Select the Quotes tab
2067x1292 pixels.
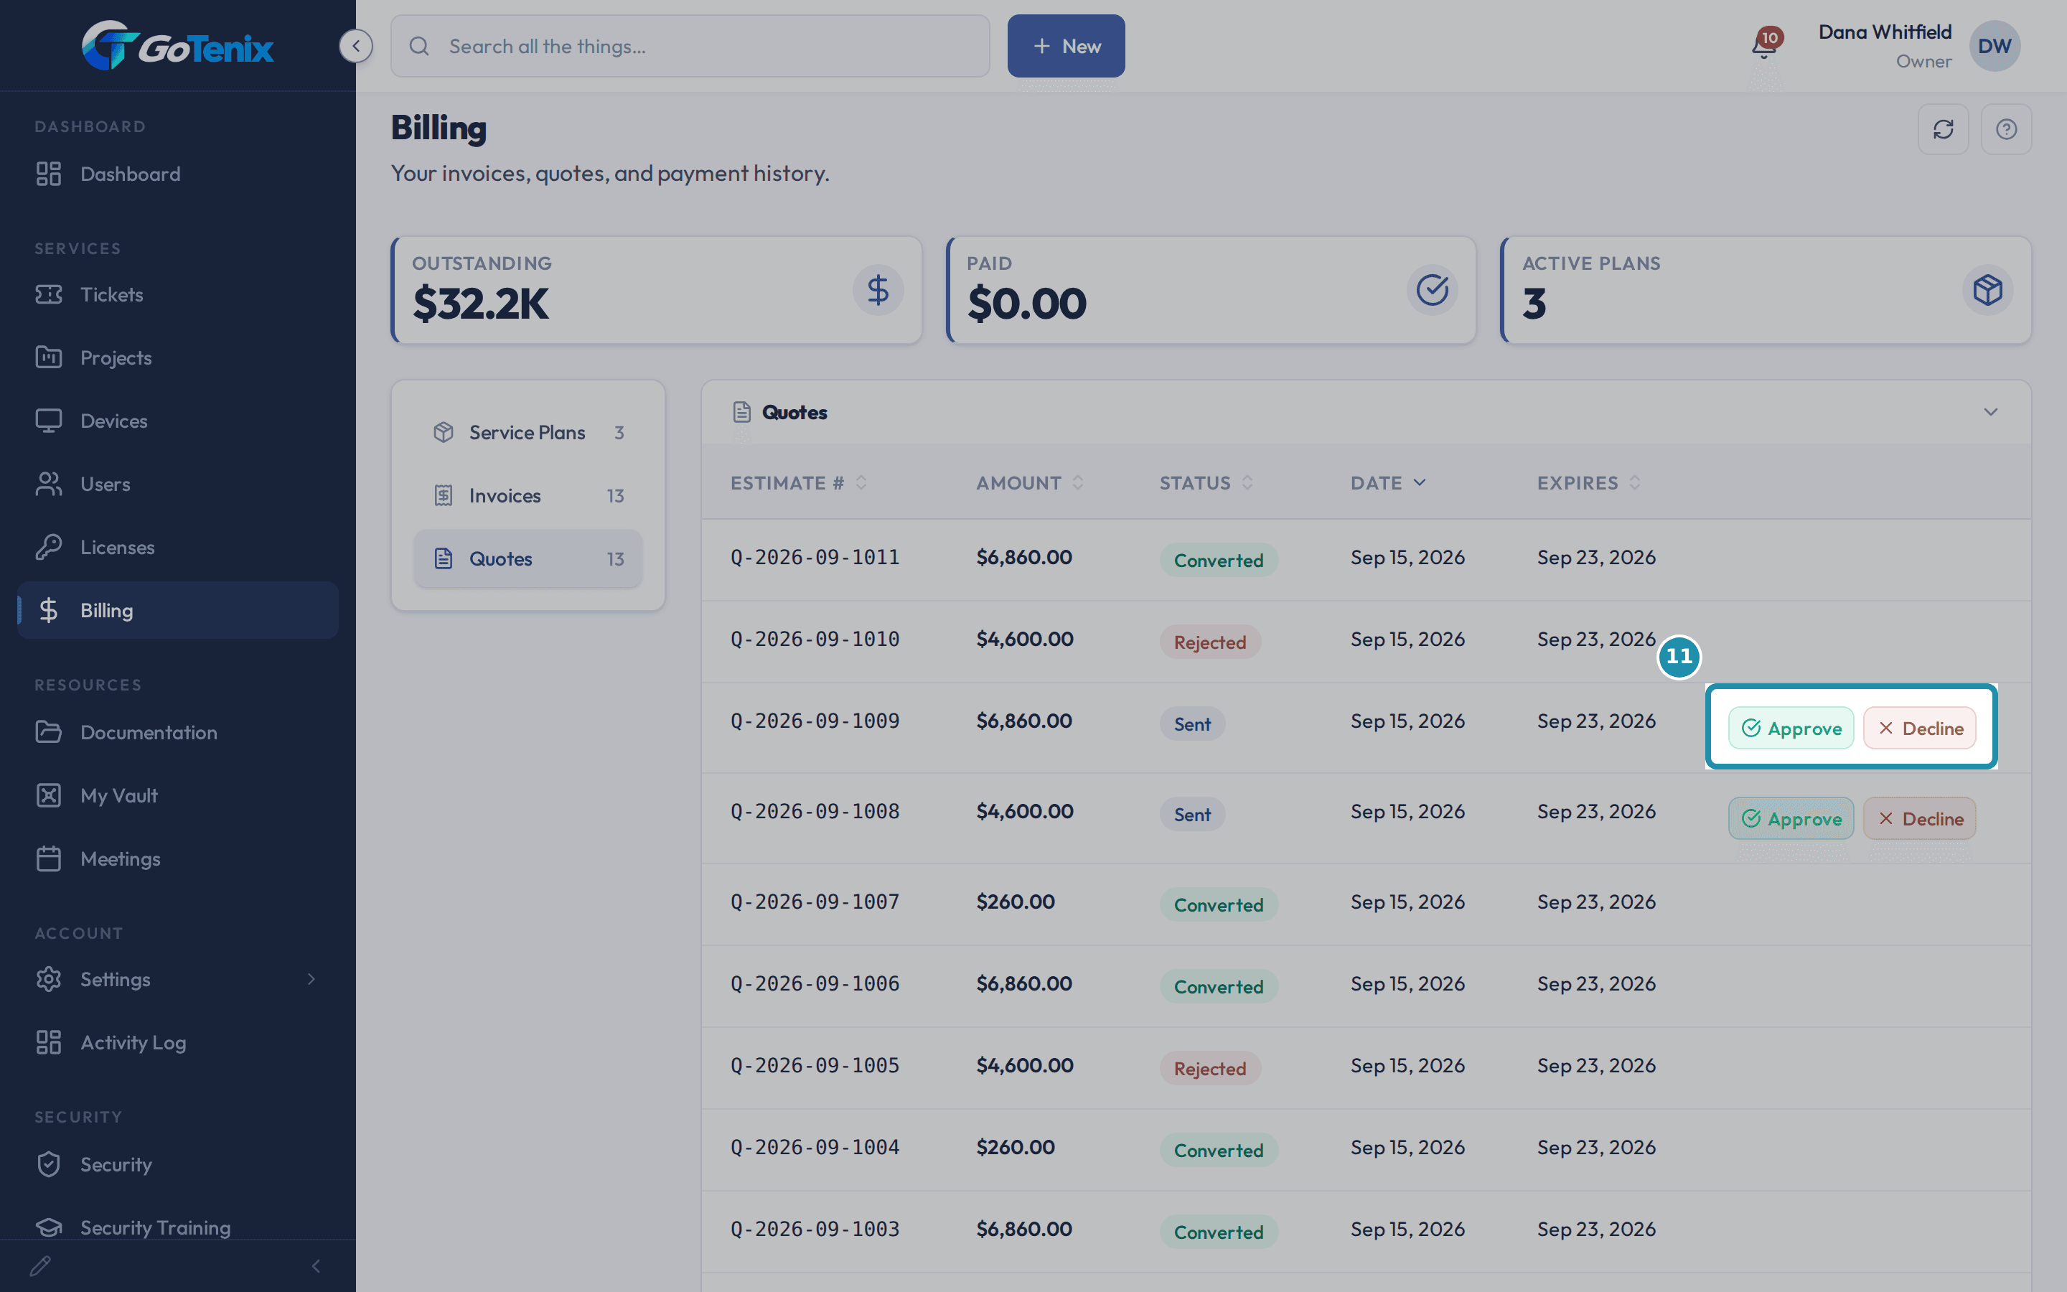[x=528, y=559]
